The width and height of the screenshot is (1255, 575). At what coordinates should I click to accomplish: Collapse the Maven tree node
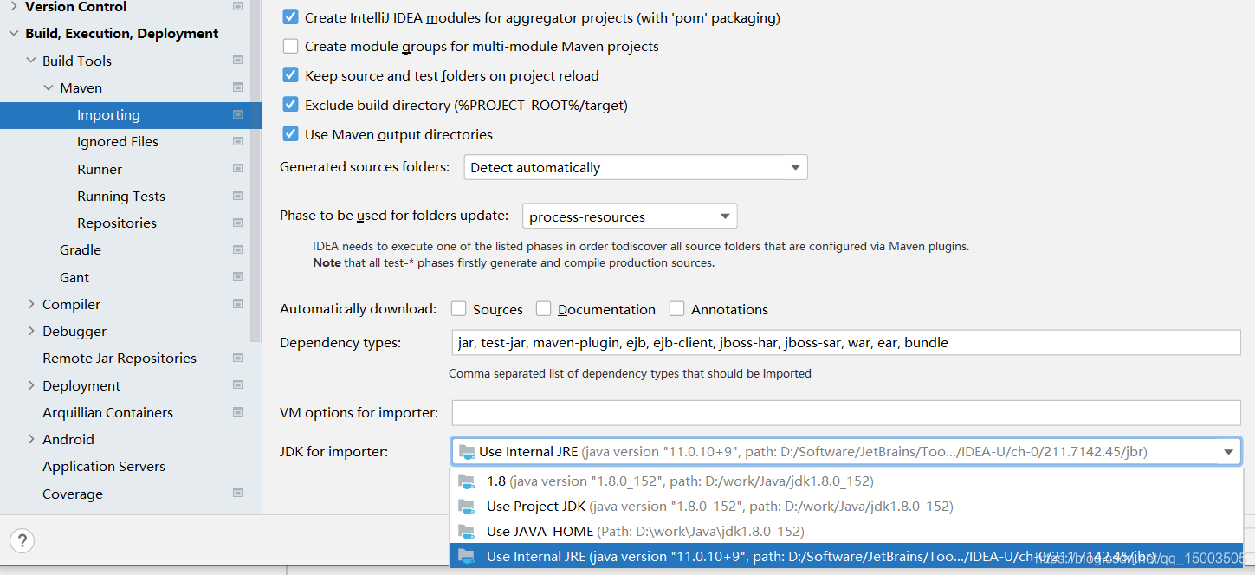[x=49, y=87]
